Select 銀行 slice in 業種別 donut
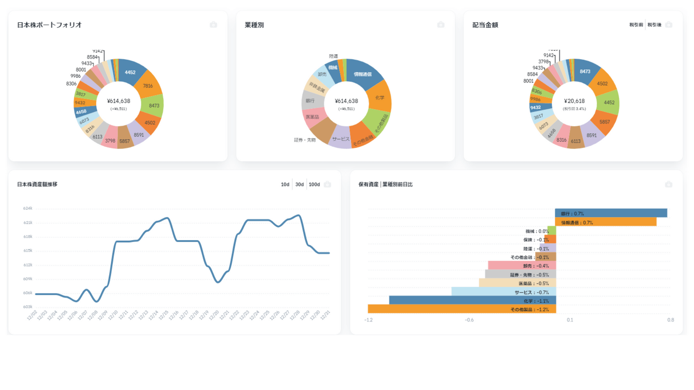The height and width of the screenshot is (390, 694). pyautogui.click(x=311, y=100)
